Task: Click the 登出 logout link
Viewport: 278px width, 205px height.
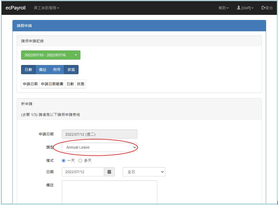Action: point(267,8)
